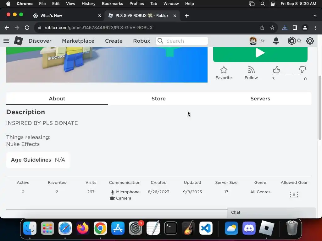Viewport: 322px width, 241px height.
Task: Open the Chrome profile icon
Action: (305, 28)
